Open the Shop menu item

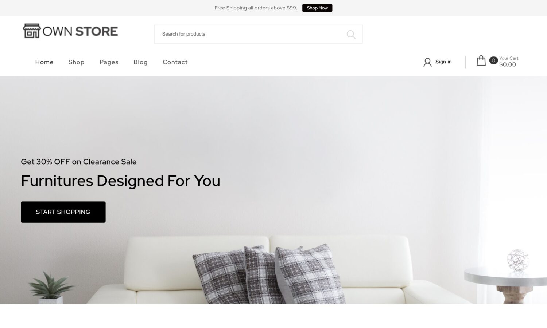76,62
